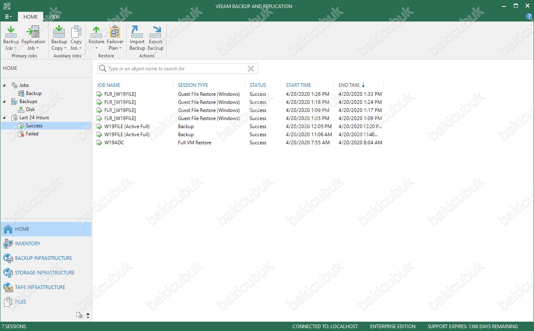
Task: Click the Failed node red X icon
Action: [21, 134]
